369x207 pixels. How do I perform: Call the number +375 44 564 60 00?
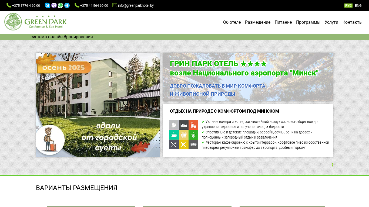click(94, 6)
